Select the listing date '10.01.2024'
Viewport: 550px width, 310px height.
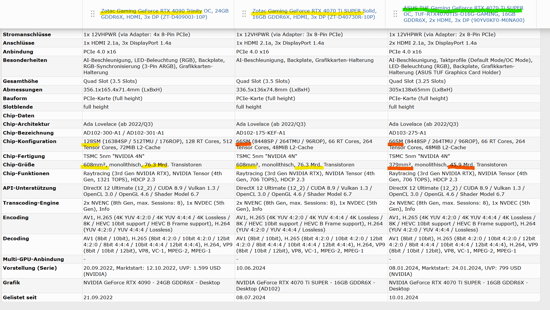[x=404, y=297]
